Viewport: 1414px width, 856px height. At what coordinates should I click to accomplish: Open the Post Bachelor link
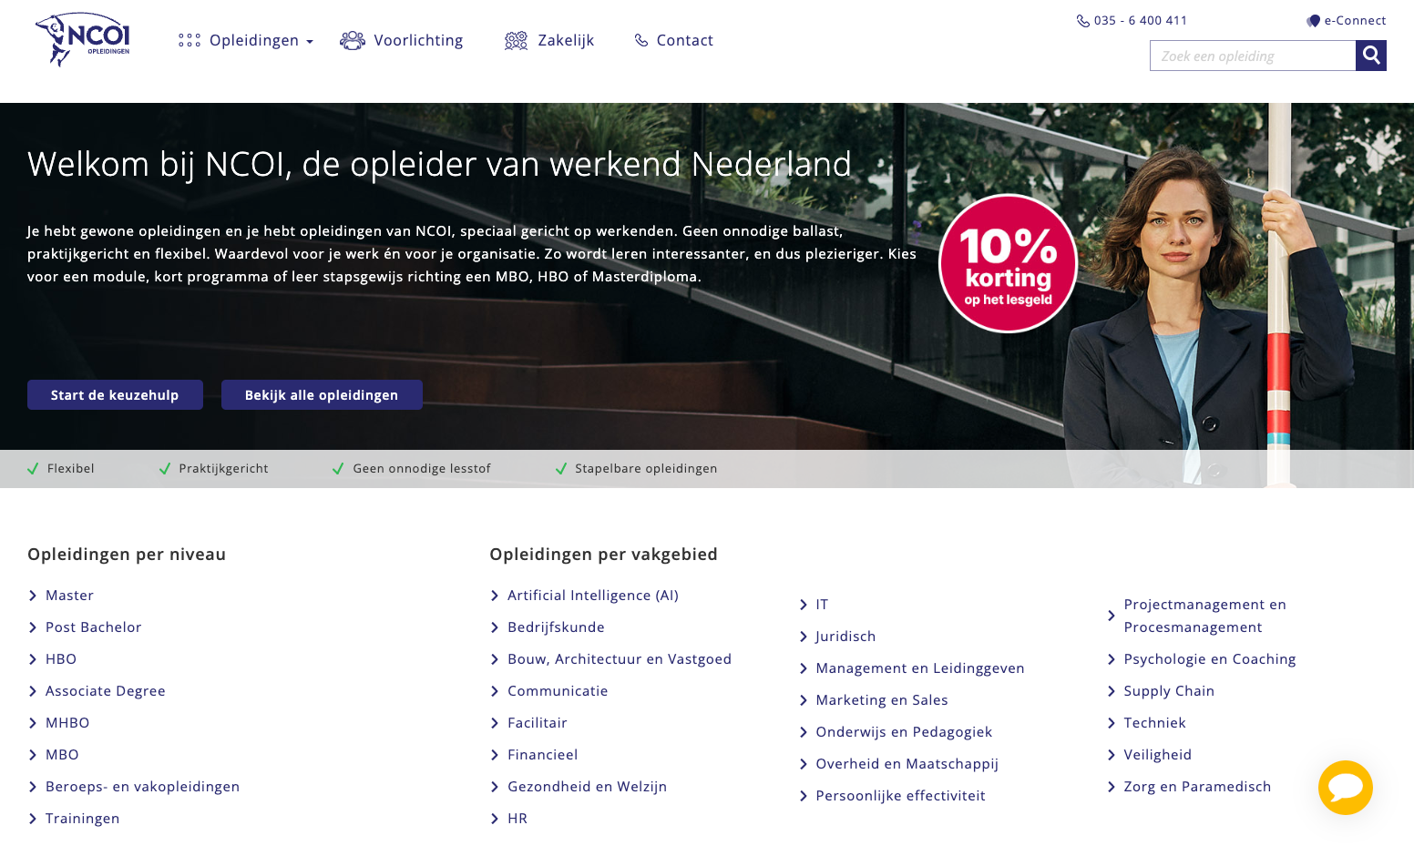pos(94,627)
